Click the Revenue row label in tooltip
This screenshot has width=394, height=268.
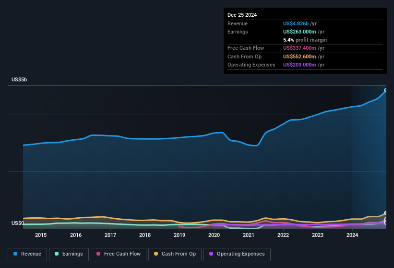click(x=238, y=23)
